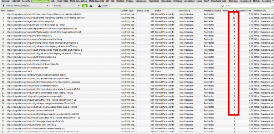Select product/vino-pierre-chainier-rose-danjou address

coord(36,128)
